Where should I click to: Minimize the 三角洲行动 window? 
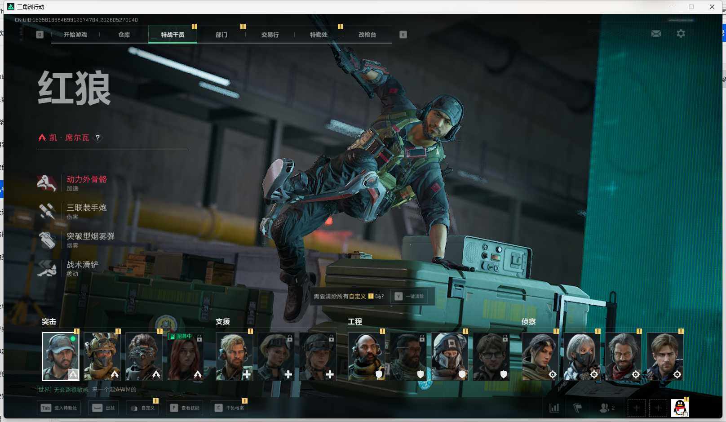coord(671,7)
